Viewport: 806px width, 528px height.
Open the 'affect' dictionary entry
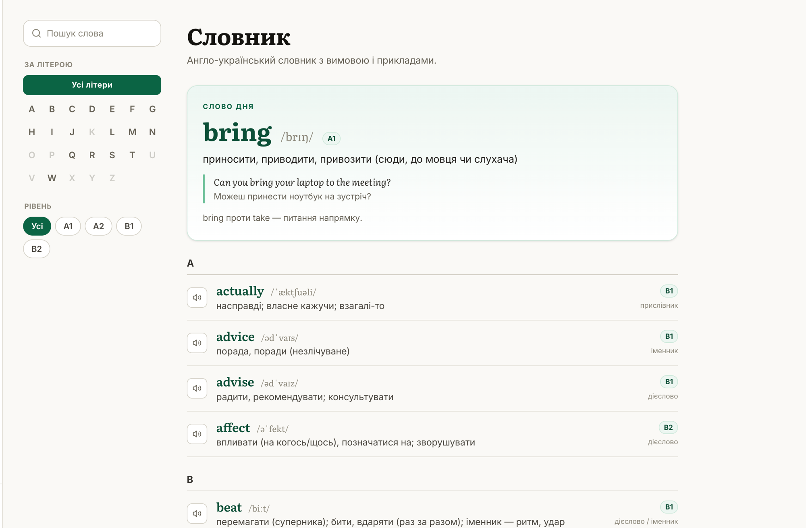[x=233, y=428]
